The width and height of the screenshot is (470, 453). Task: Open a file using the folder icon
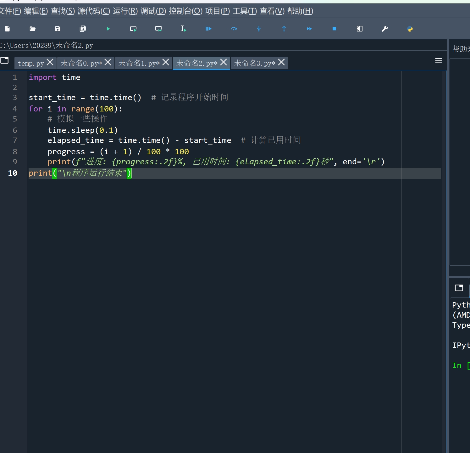33,29
